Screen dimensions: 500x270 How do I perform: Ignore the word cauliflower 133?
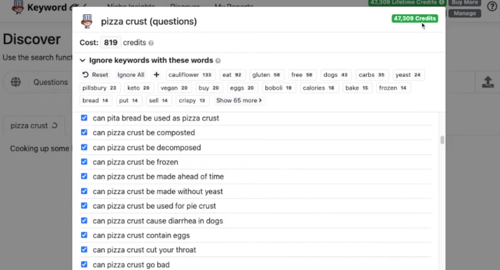pos(190,75)
